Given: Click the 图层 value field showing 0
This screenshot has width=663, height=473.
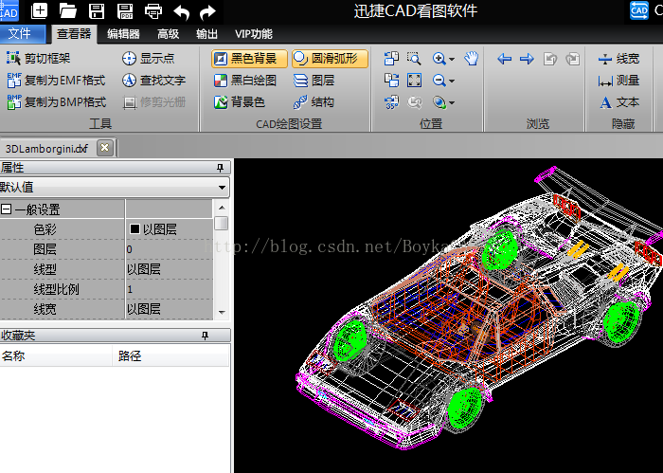Looking at the screenshot, I should [170, 249].
